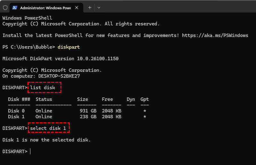
Task: Open a new terminal tab with plus button
Action: pyautogui.click(x=90, y=7)
